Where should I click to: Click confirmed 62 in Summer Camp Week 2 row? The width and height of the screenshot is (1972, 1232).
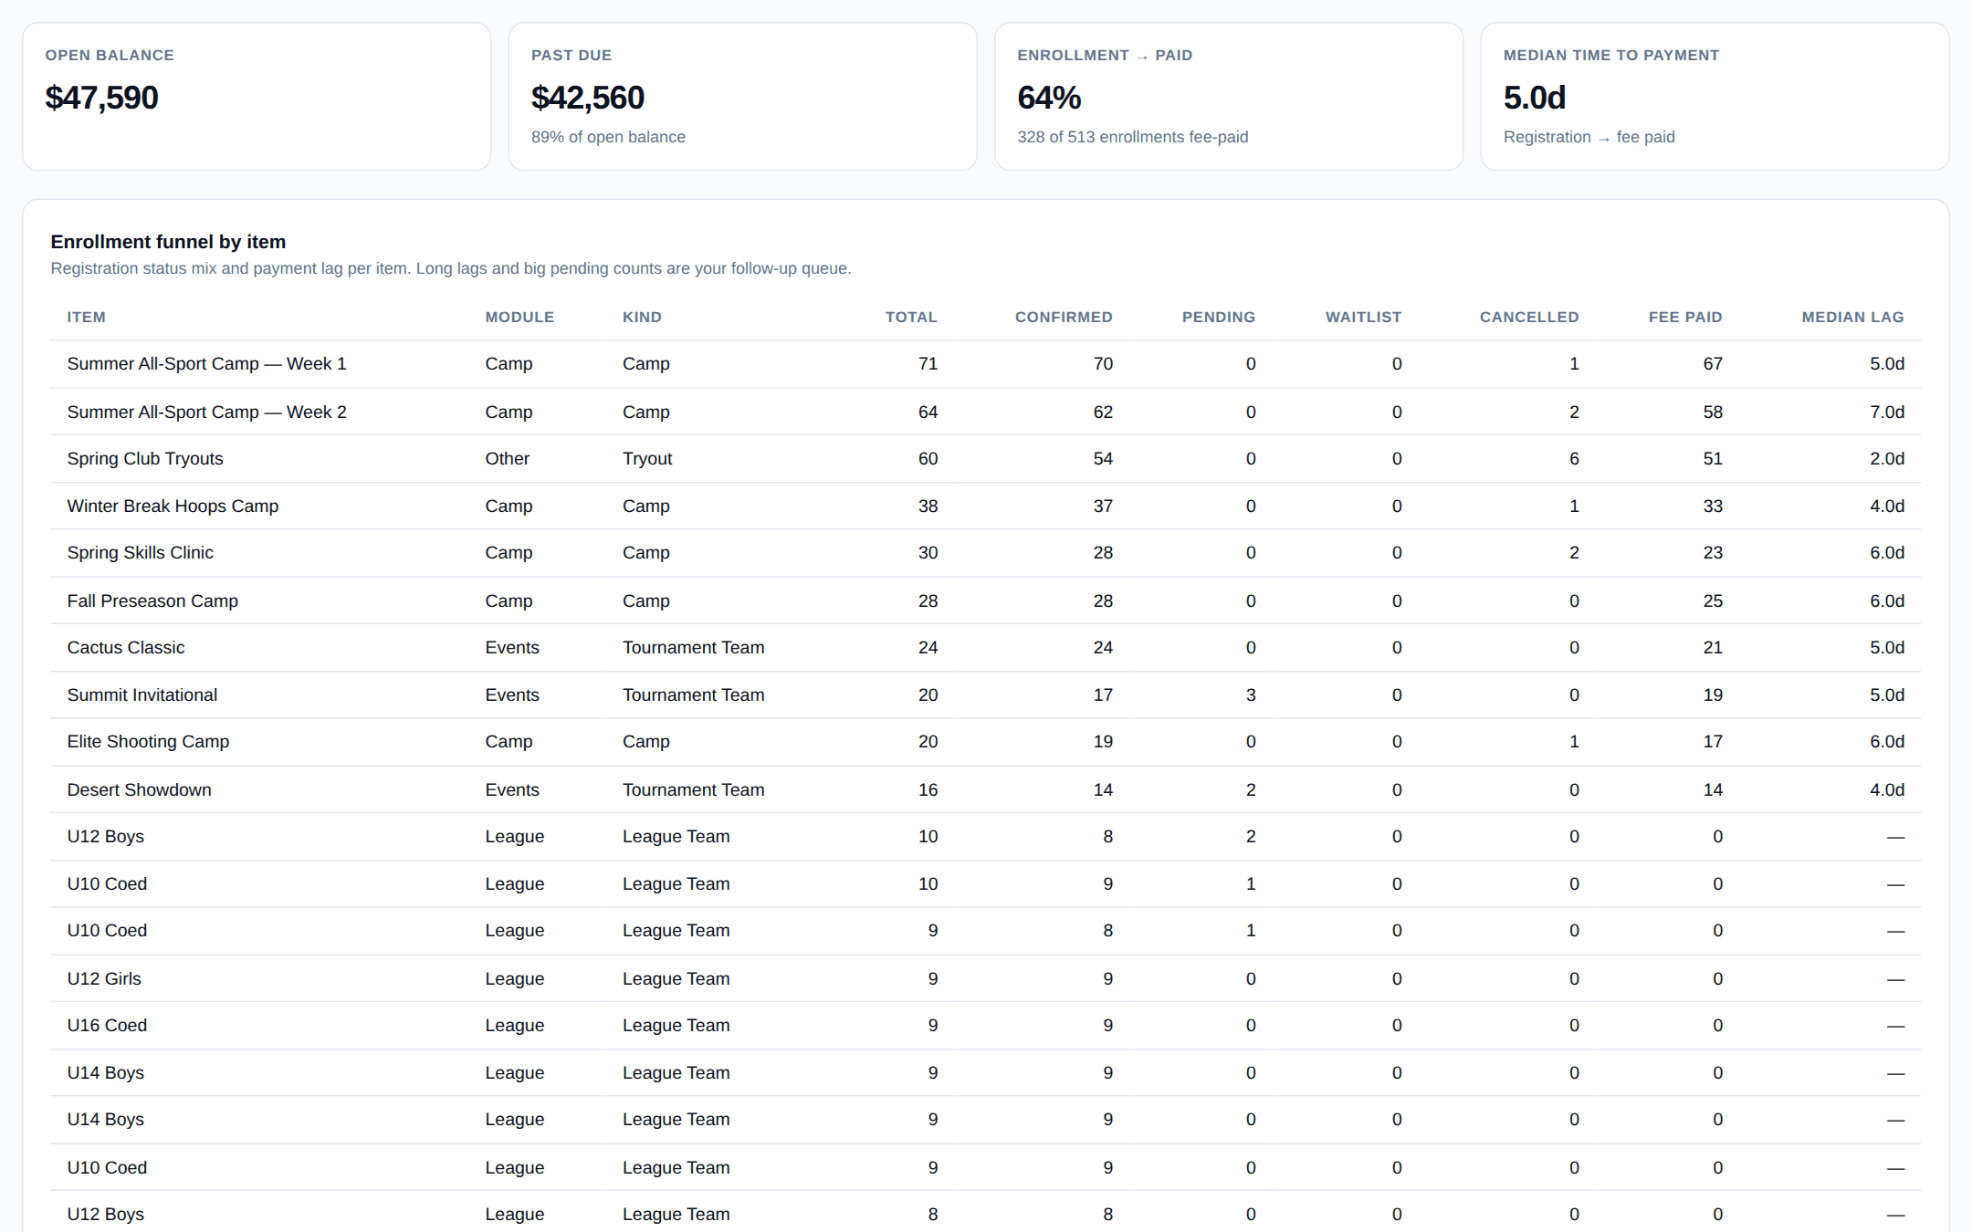point(1103,412)
